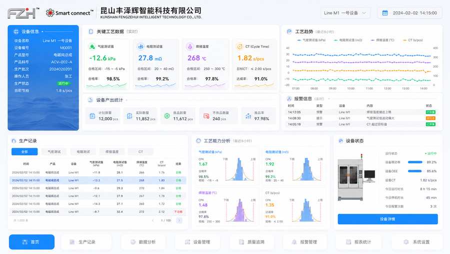Click the 工艺能力分析 section icon
The height and width of the screenshot is (254, 450).
198,141
